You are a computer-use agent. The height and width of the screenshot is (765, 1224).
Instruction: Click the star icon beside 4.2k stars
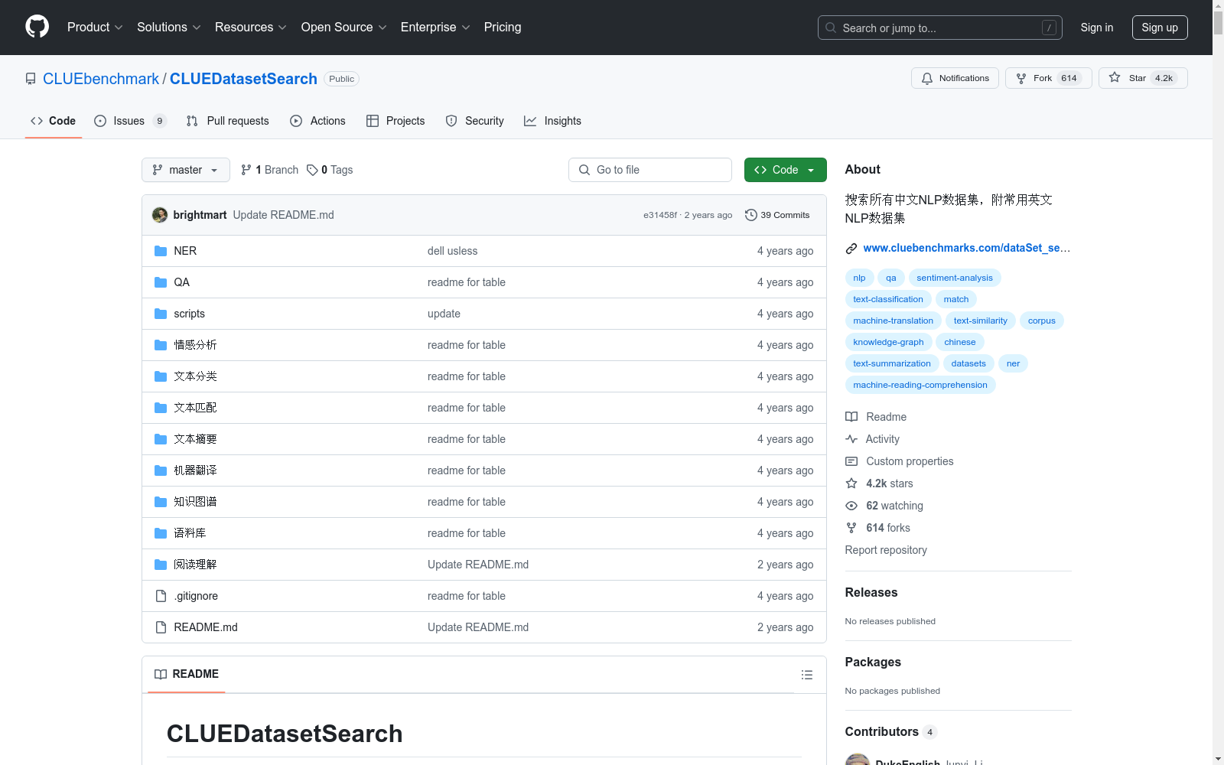pyautogui.click(x=851, y=483)
